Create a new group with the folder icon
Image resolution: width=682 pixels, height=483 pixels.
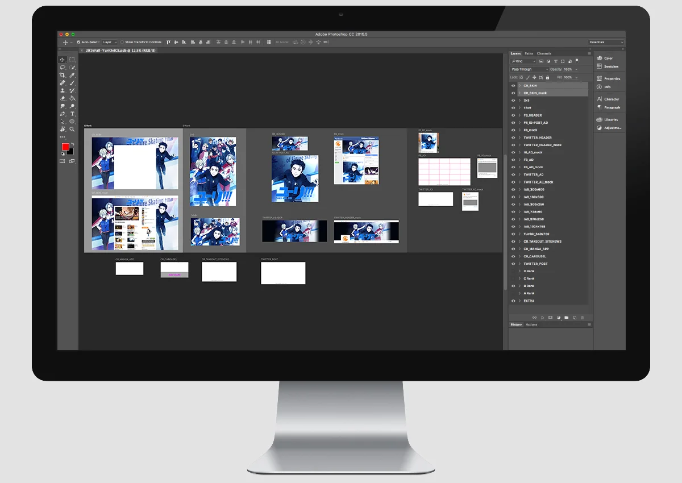click(x=566, y=317)
